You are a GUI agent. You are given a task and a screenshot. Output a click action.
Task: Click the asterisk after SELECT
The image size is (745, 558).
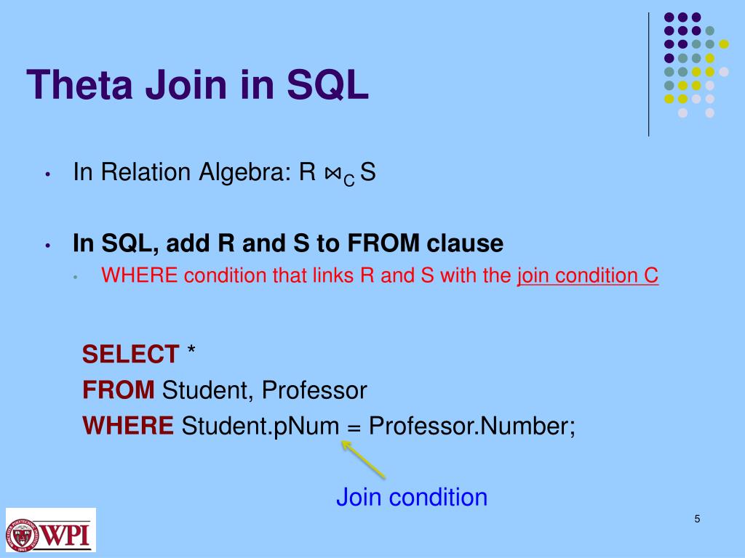click(191, 352)
